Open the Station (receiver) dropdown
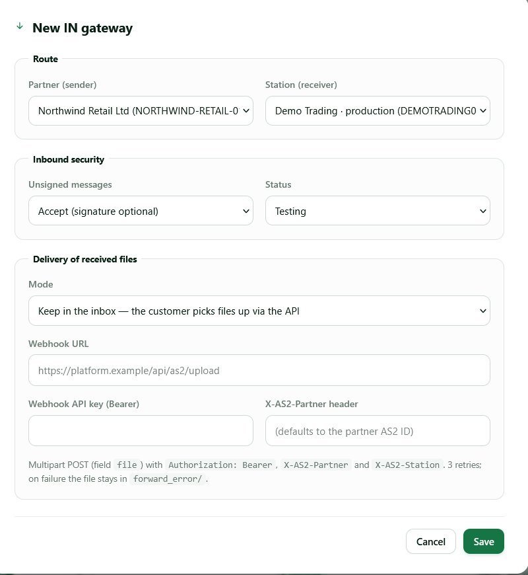The width and height of the screenshot is (528, 575). (378, 111)
